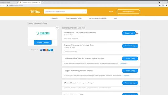Click the Askona logo image
Viewport: 168px width, 95px height.
point(43,33)
